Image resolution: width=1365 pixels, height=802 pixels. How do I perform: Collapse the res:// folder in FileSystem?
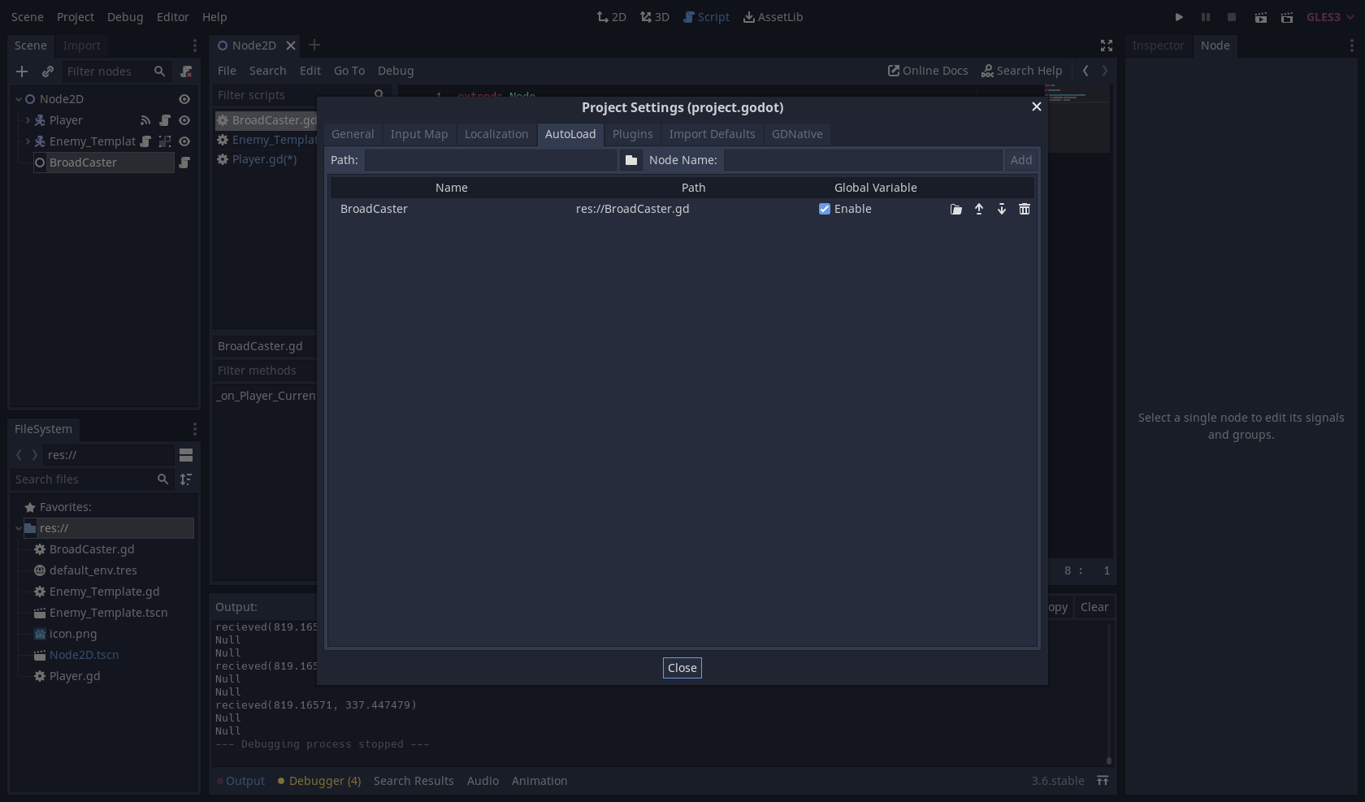19,528
